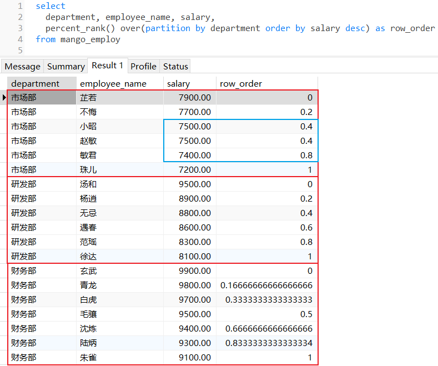This screenshot has width=438, height=366.
Task: Click the 'select' keyword on line 1
Action: click(51, 6)
